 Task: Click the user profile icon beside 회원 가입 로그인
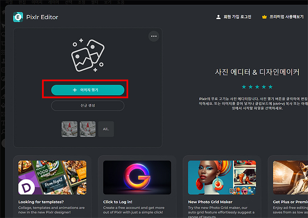click(x=218, y=17)
